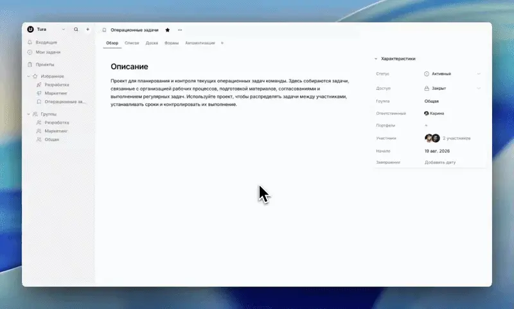Click the people icon beside Группы

pyautogui.click(x=35, y=114)
